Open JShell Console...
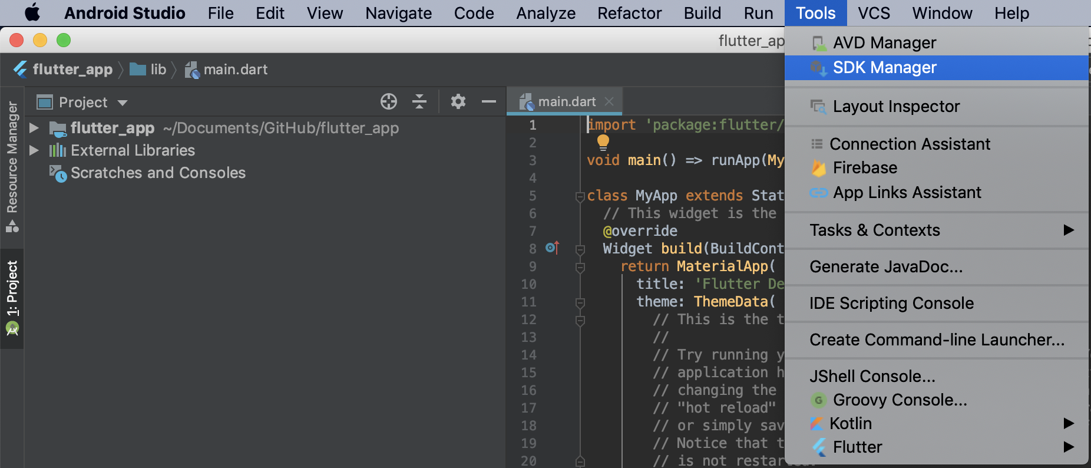The image size is (1091, 468). coord(937,376)
